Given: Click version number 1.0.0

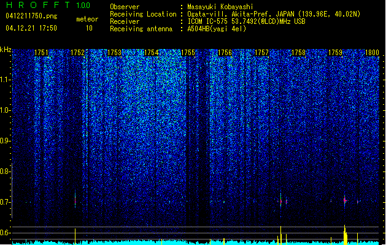Looking at the screenshot, I should coord(83,6).
